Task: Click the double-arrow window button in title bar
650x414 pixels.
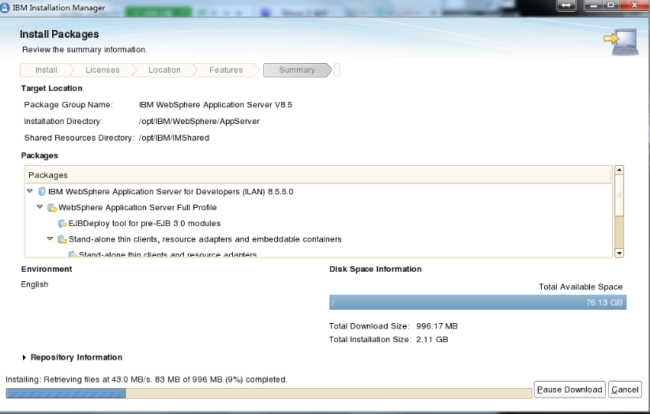Action: coord(566,6)
